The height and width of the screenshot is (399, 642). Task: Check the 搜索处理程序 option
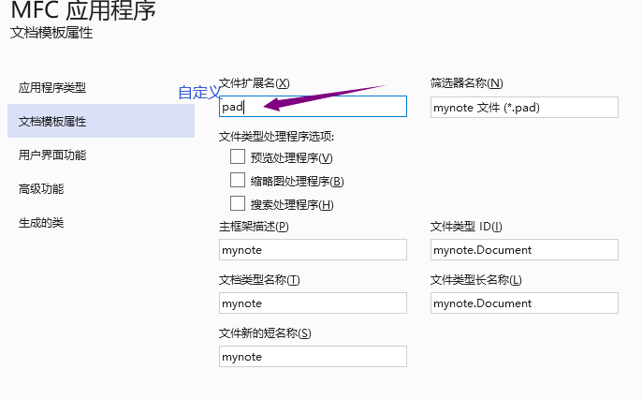coord(238,203)
